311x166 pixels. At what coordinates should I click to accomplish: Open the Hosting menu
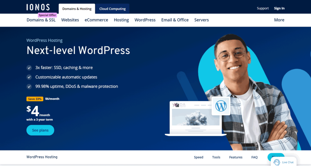click(121, 20)
